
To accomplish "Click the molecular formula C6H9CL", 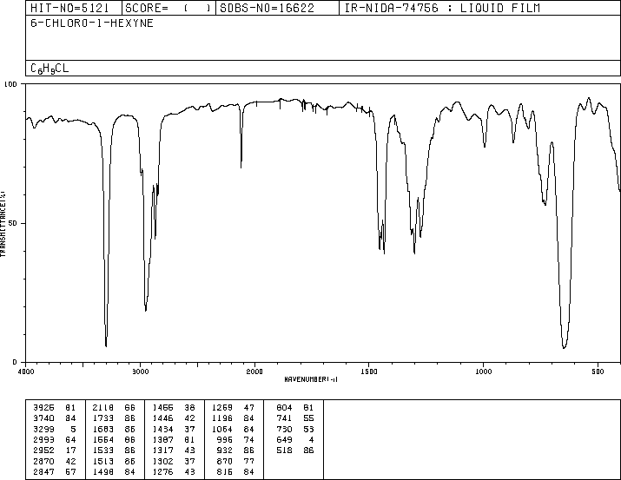I will (x=50, y=69).
